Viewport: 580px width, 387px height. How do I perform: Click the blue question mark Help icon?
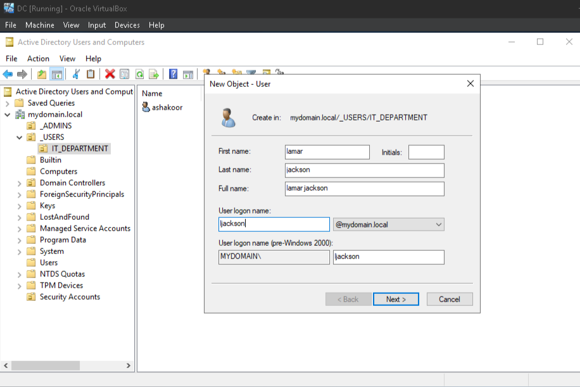tap(173, 74)
